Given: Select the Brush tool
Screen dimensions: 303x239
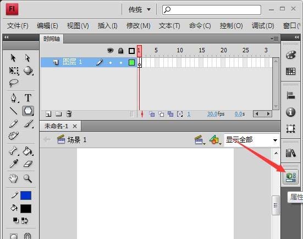Looking at the screenshot, I should (29, 124).
